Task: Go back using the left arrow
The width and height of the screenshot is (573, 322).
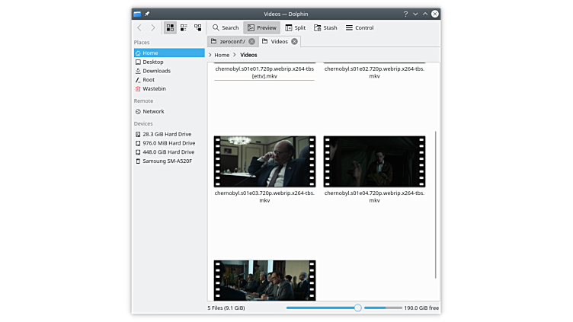Action: (x=139, y=27)
